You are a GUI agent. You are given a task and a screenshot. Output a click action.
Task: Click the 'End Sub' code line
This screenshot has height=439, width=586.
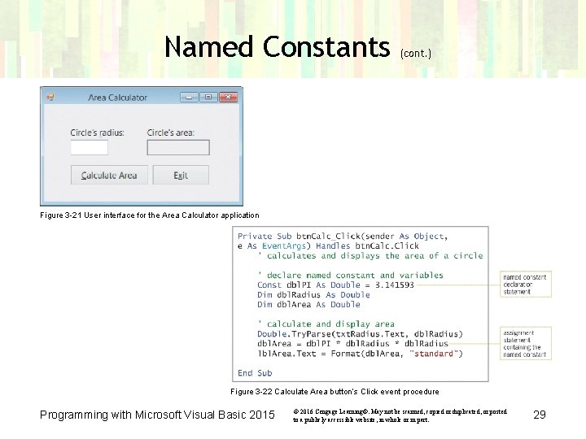[255, 373]
